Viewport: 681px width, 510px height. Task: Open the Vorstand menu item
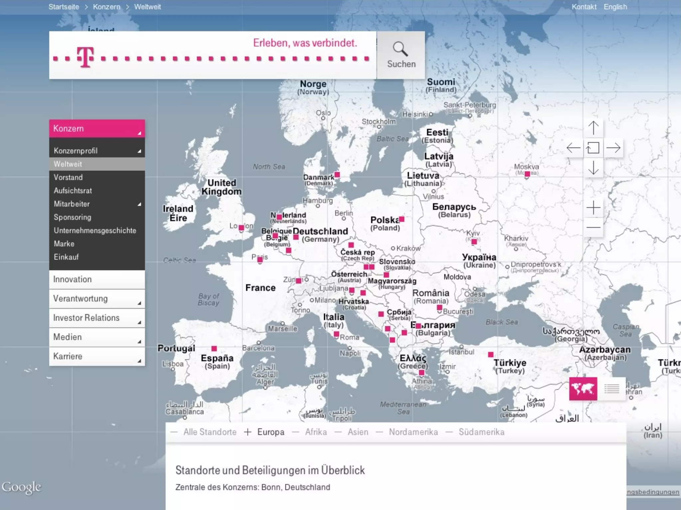click(x=68, y=177)
